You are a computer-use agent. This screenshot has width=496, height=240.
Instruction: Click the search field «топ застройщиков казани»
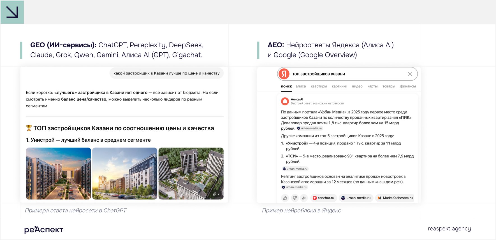347,74
